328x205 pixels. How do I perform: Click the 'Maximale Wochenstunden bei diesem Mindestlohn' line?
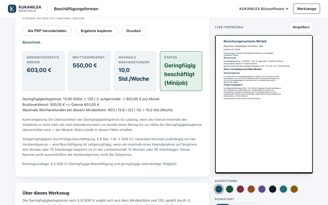pos(98,110)
